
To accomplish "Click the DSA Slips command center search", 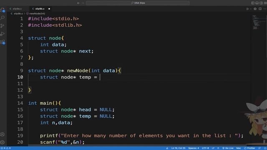I will (x=138, y=3).
